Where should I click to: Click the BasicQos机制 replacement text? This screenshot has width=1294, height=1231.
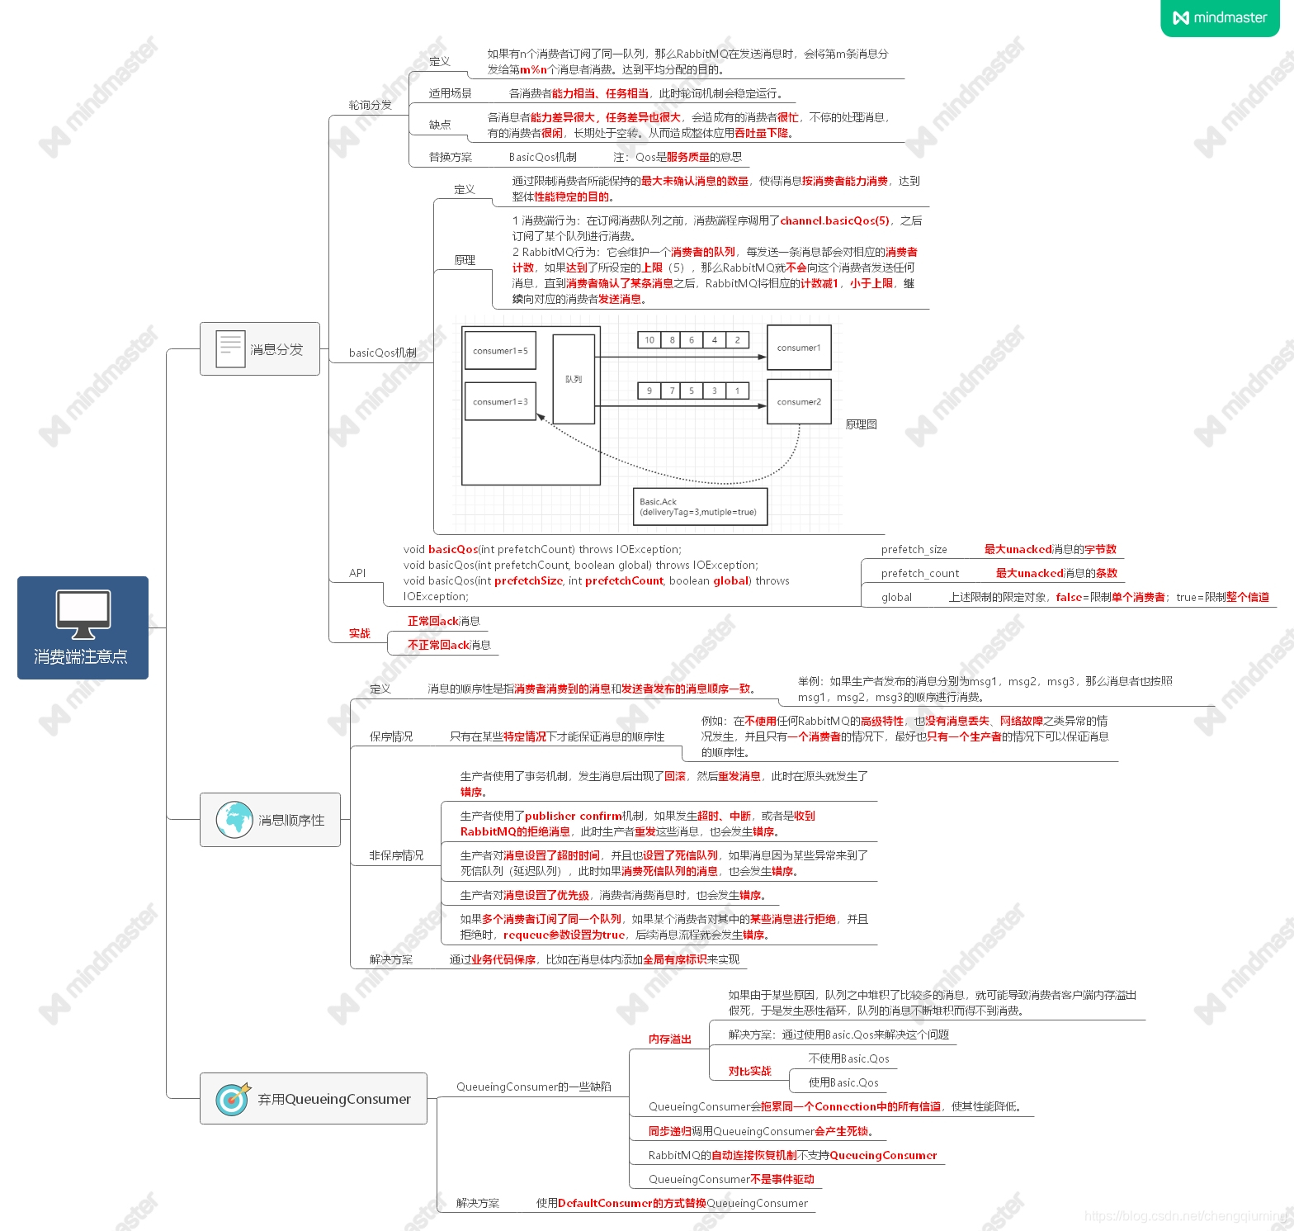[543, 157]
